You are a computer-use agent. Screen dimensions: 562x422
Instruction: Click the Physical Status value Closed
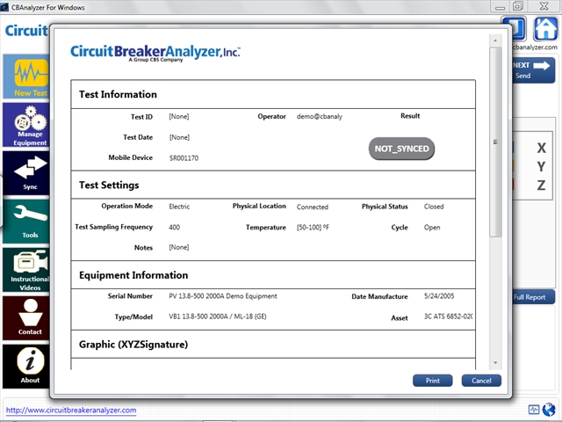pos(434,207)
